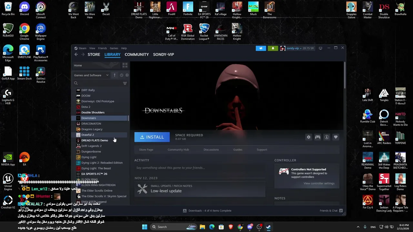Click View controller settings link
The image size is (413, 232).
(x=319, y=183)
